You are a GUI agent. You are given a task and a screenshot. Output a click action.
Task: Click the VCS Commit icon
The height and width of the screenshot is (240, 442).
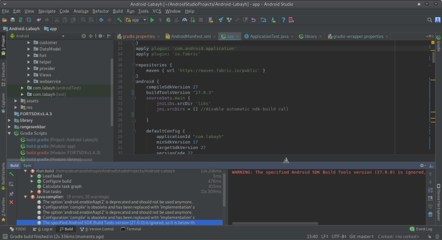[x=229, y=20]
